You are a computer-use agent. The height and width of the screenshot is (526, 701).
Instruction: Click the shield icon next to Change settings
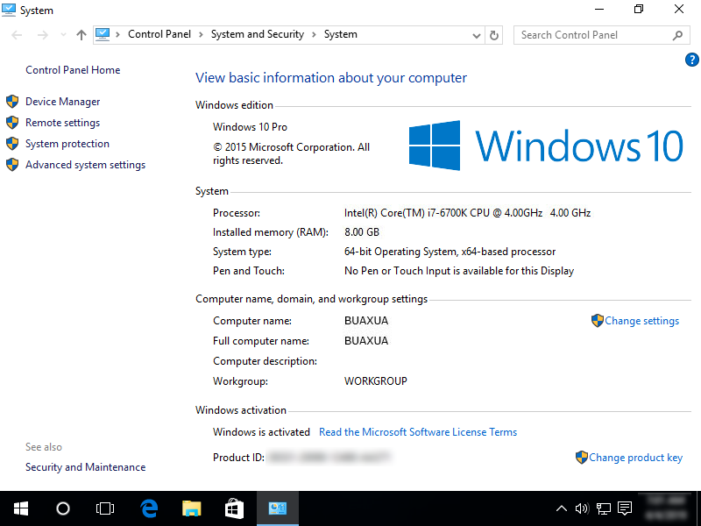point(598,321)
